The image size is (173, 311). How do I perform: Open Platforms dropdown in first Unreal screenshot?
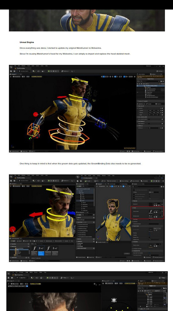(x=65, y=71)
